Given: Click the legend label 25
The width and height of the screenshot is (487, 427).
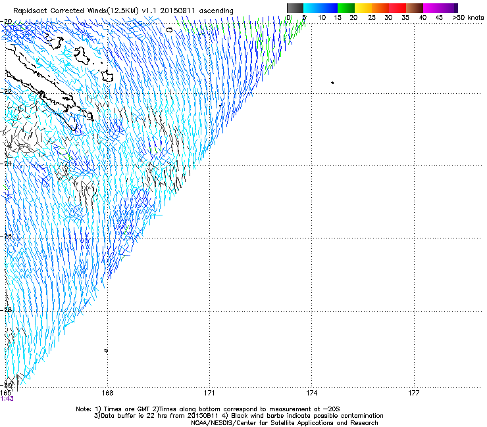Looking at the screenshot, I should [x=372, y=18].
